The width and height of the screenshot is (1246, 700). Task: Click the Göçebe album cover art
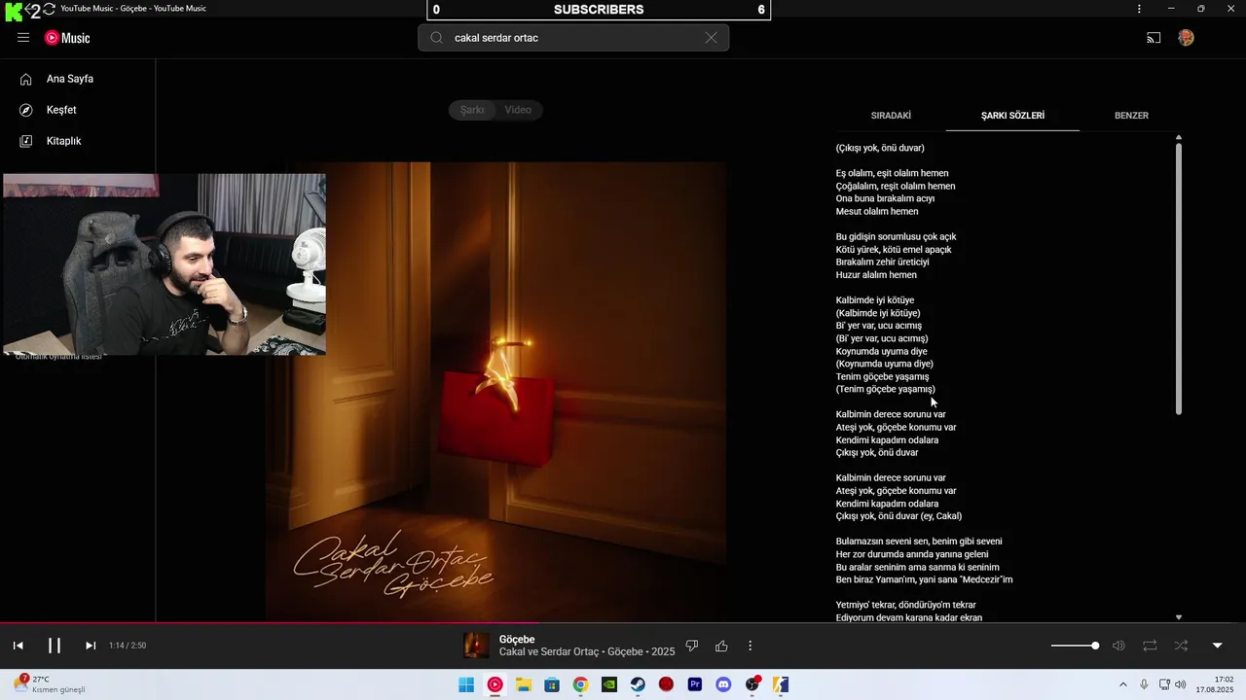click(496, 392)
